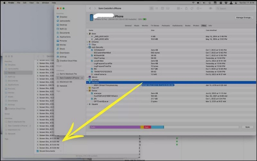The height and width of the screenshot is (161, 257).
Task: Open Network in the front Finder sidebar
Action: coord(62,86)
